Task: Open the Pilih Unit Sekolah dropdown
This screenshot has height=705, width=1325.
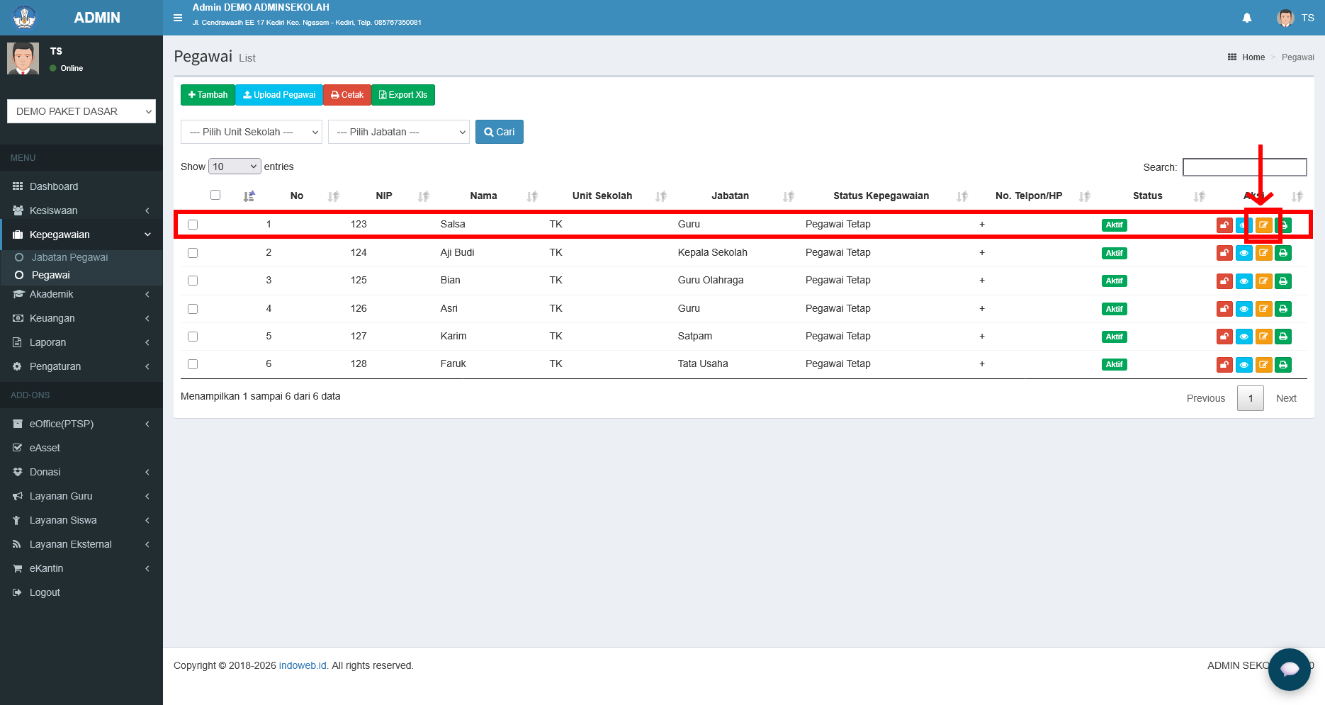Action: (x=252, y=132)
